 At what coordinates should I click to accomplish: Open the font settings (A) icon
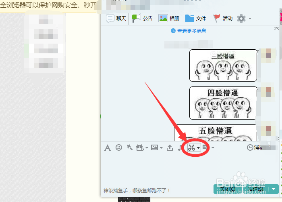[x=108, y=148]
